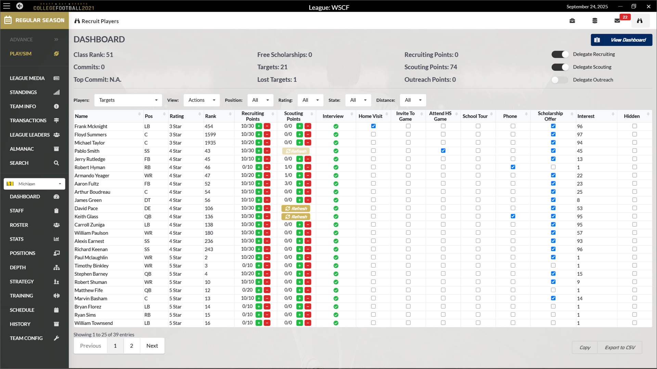Open the Players Targets dropdown
This screenshot has height=369, width=657.
click(128, 100)
